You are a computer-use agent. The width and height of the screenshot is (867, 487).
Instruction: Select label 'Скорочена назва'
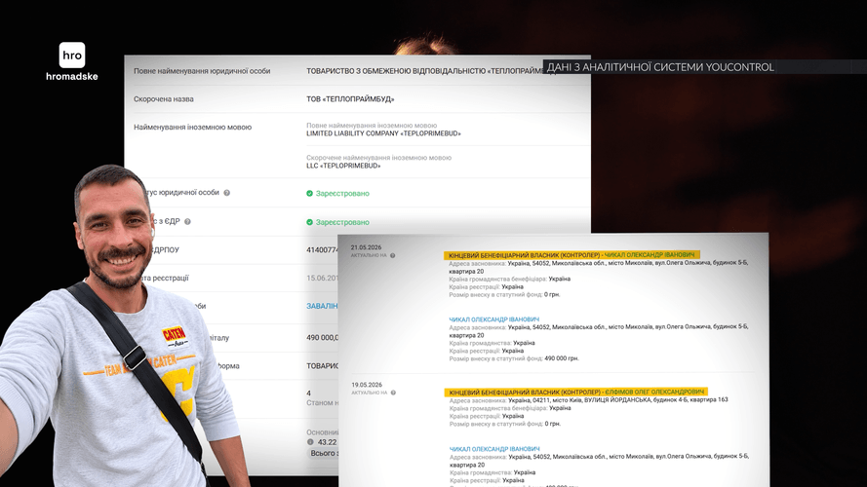[x=164, y=99]
